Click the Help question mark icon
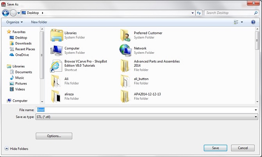262x157 pixels. point(253,22)
